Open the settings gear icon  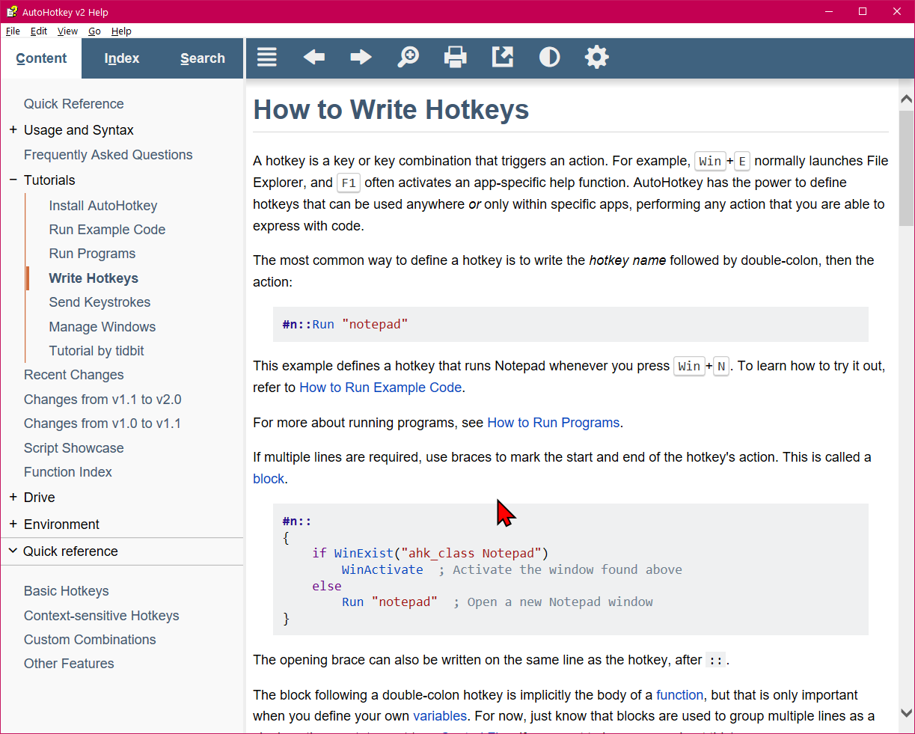[x=596, y=57]
